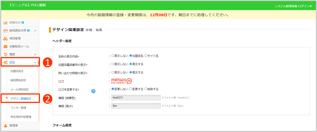Click the info icon beside 継続課金決済
Screen dimensions: 317x132
[x=29, y=31]
